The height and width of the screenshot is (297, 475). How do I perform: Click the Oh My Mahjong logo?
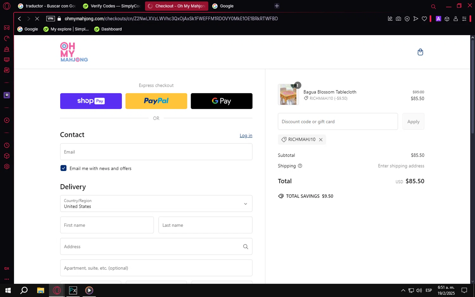pyautogui.click(x=74, y=52)
